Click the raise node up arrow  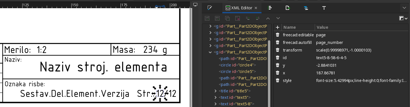(268, 18)
